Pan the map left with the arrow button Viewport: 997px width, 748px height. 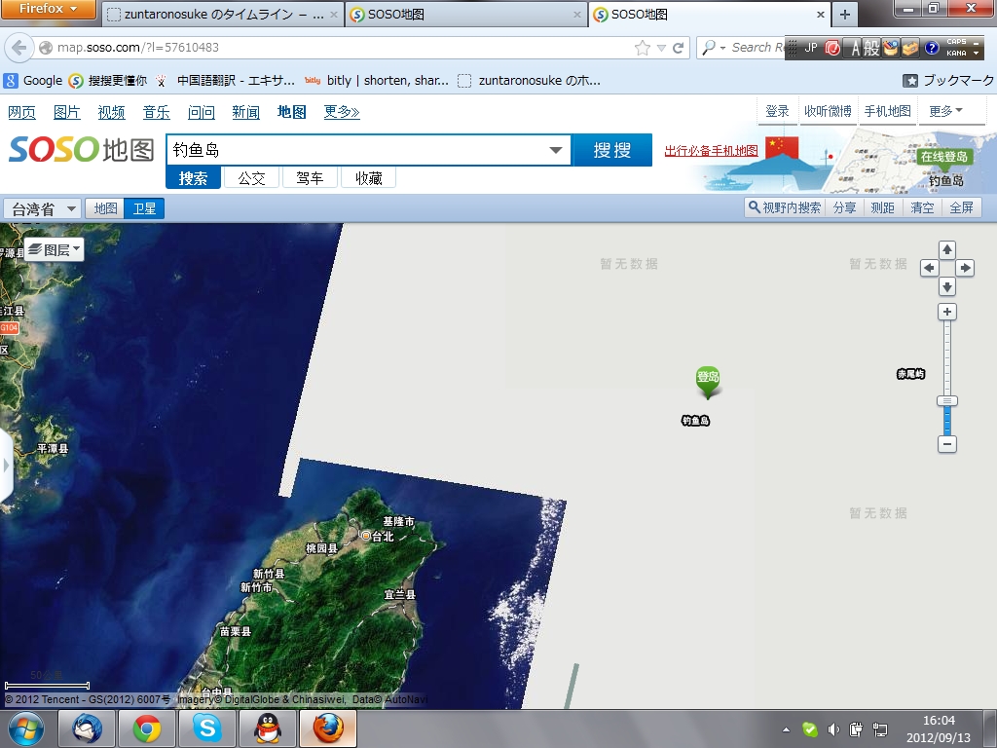(x=929, y=268)
